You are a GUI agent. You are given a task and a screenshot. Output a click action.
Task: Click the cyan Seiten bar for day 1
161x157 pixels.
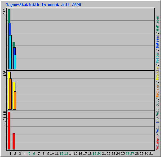pyautogui.click(x=10, y=52)
